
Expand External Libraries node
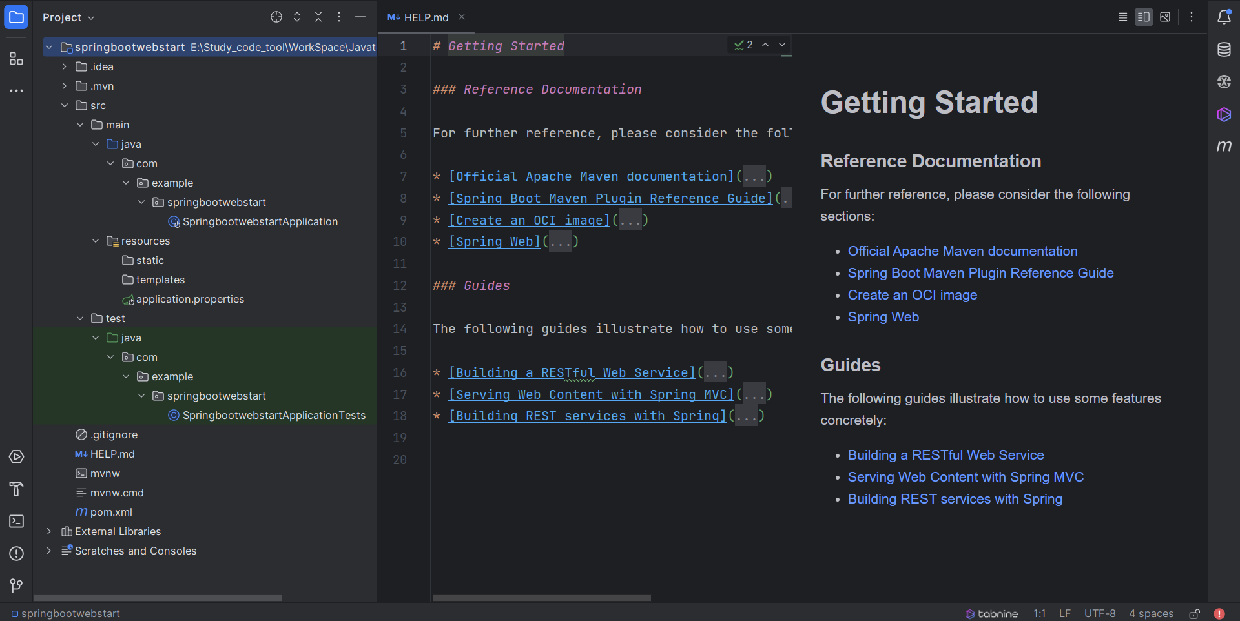(49, 531)
